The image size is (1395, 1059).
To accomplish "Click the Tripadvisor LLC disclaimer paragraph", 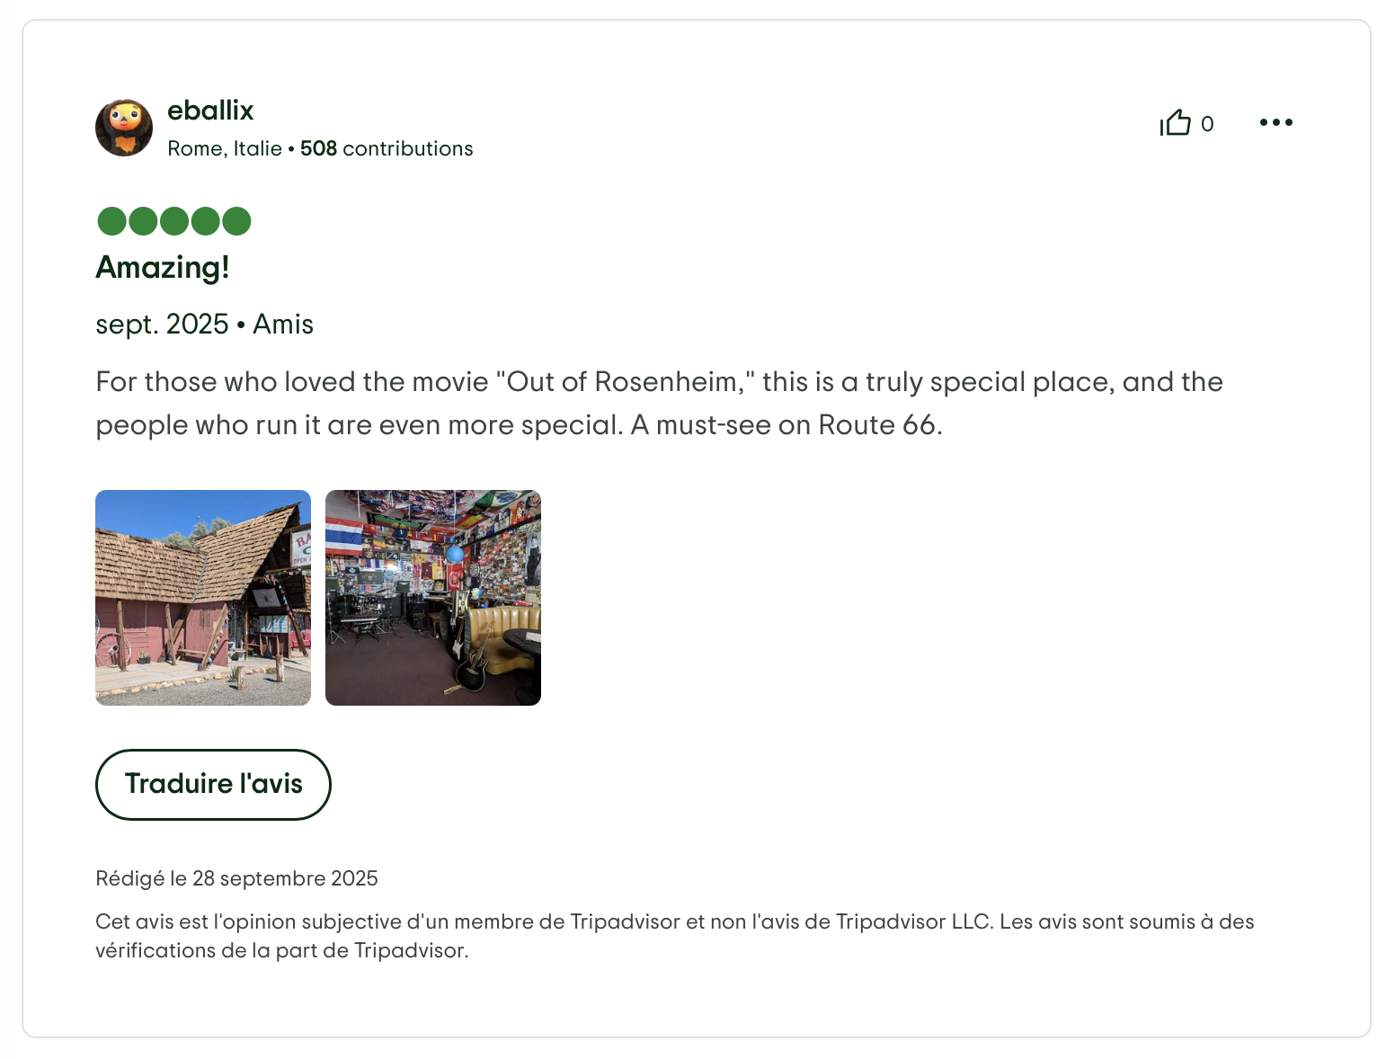I will click(674, 936).
